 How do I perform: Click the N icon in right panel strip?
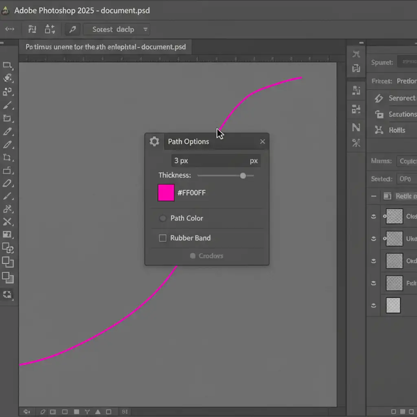click(356, 127)
